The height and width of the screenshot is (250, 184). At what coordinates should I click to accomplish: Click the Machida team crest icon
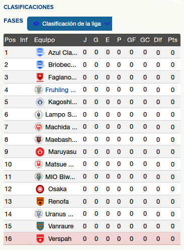click(39, 127)
